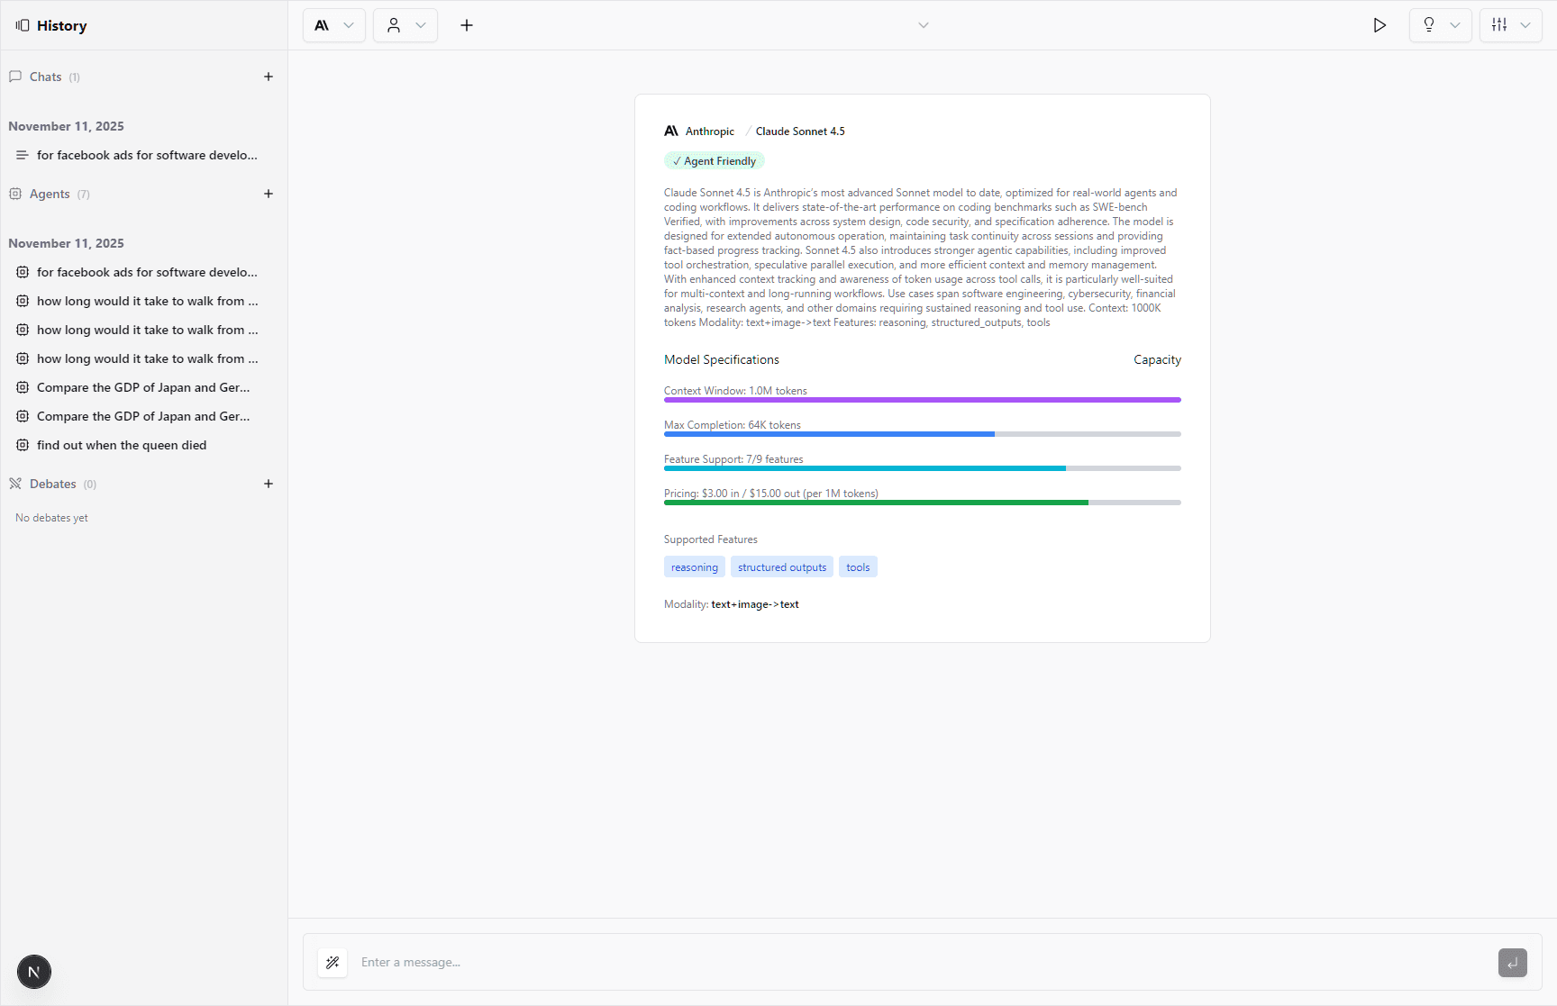Viewport: 1557px width, 1006px height.
Task: Open the center conversation title chevron
Action: click(x=923, y=25)
